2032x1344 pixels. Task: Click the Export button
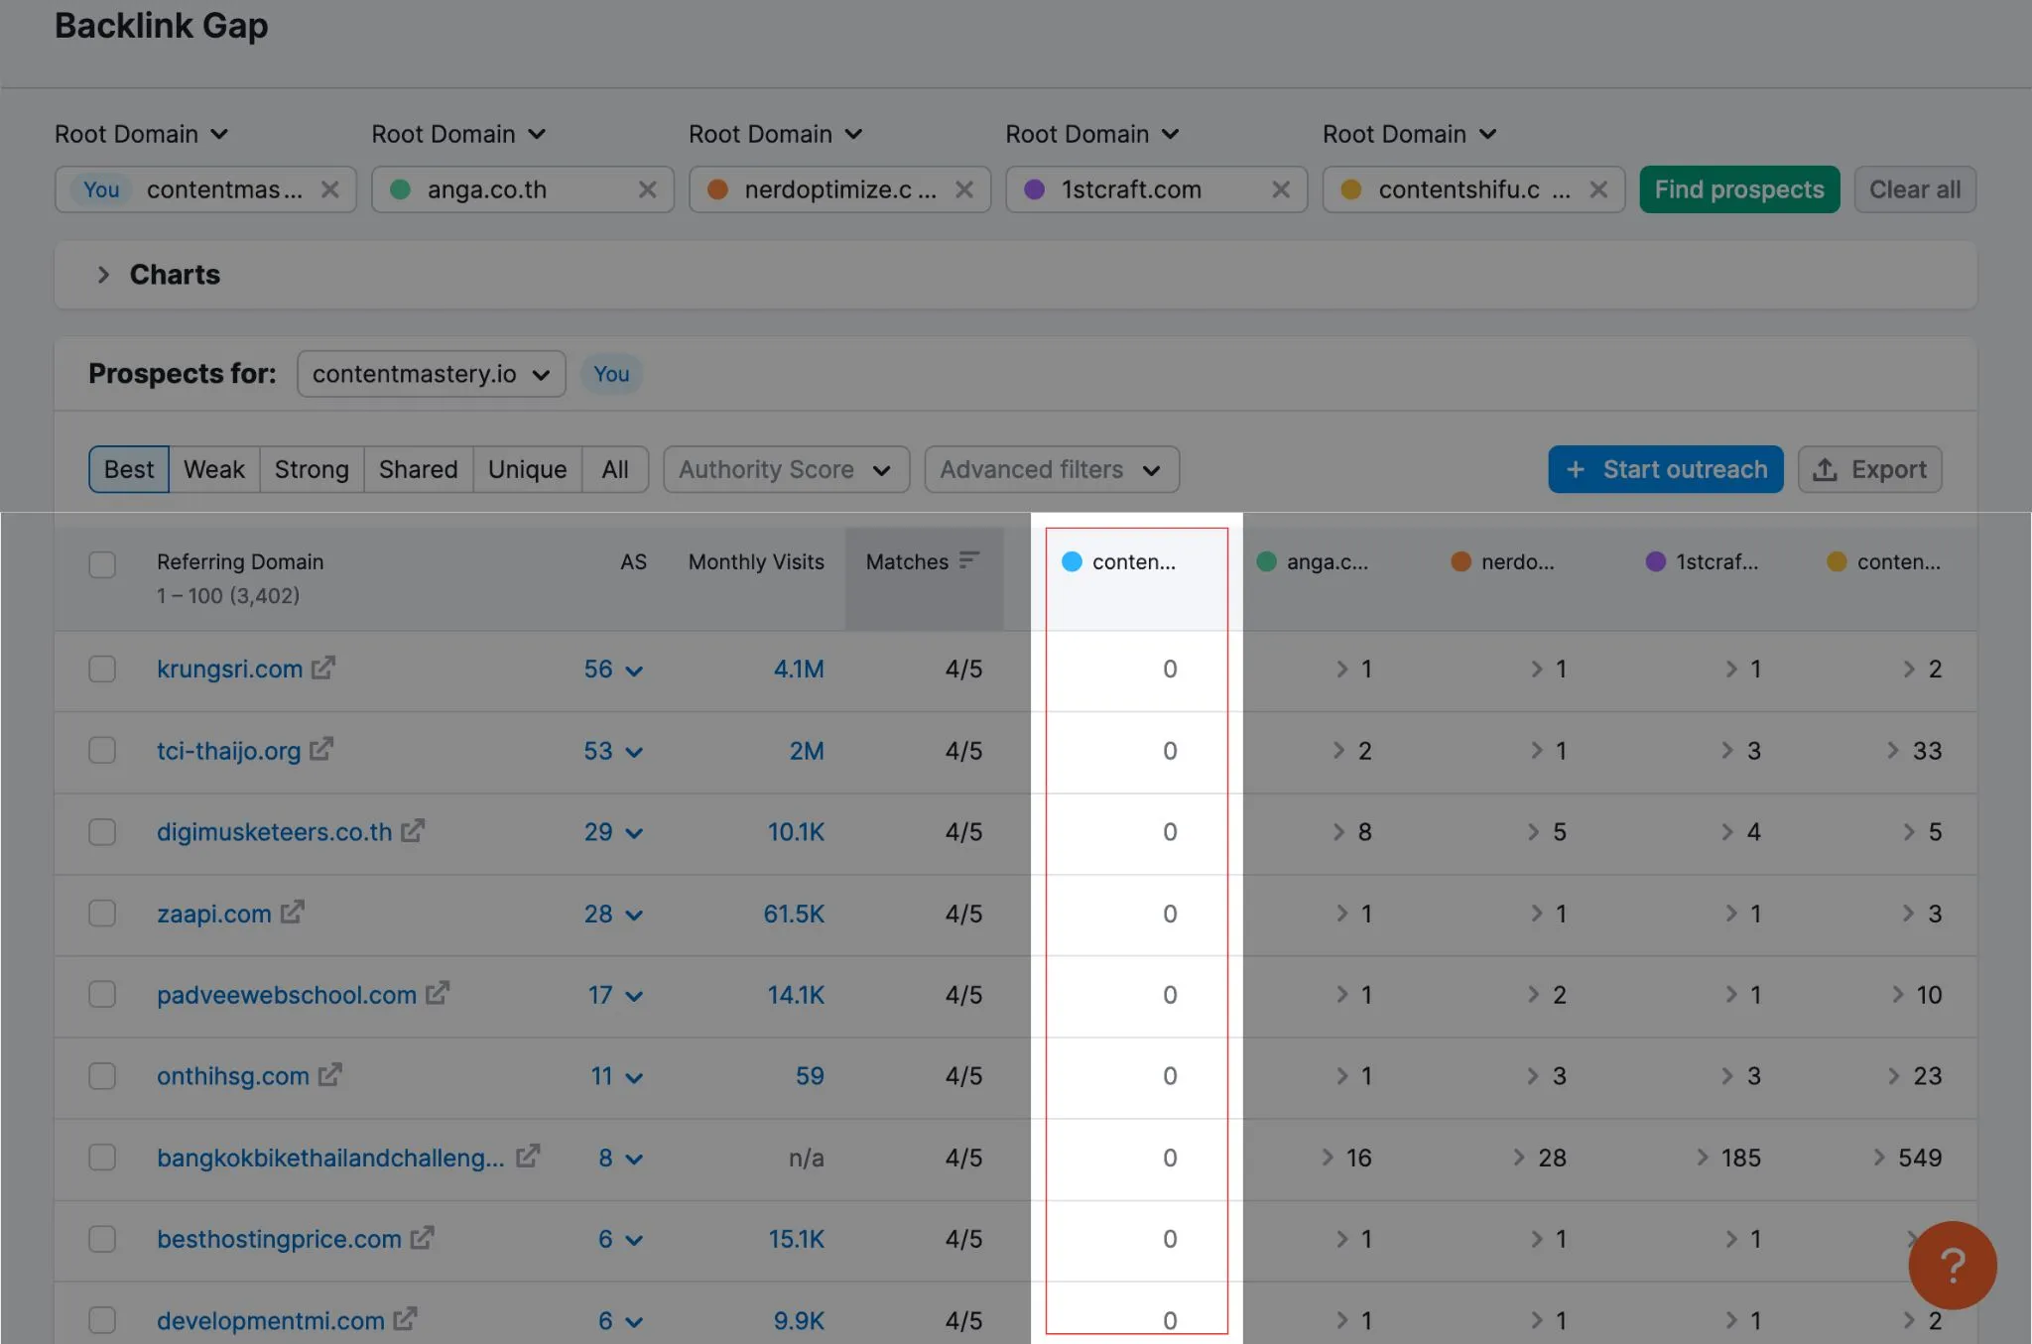1870,469
